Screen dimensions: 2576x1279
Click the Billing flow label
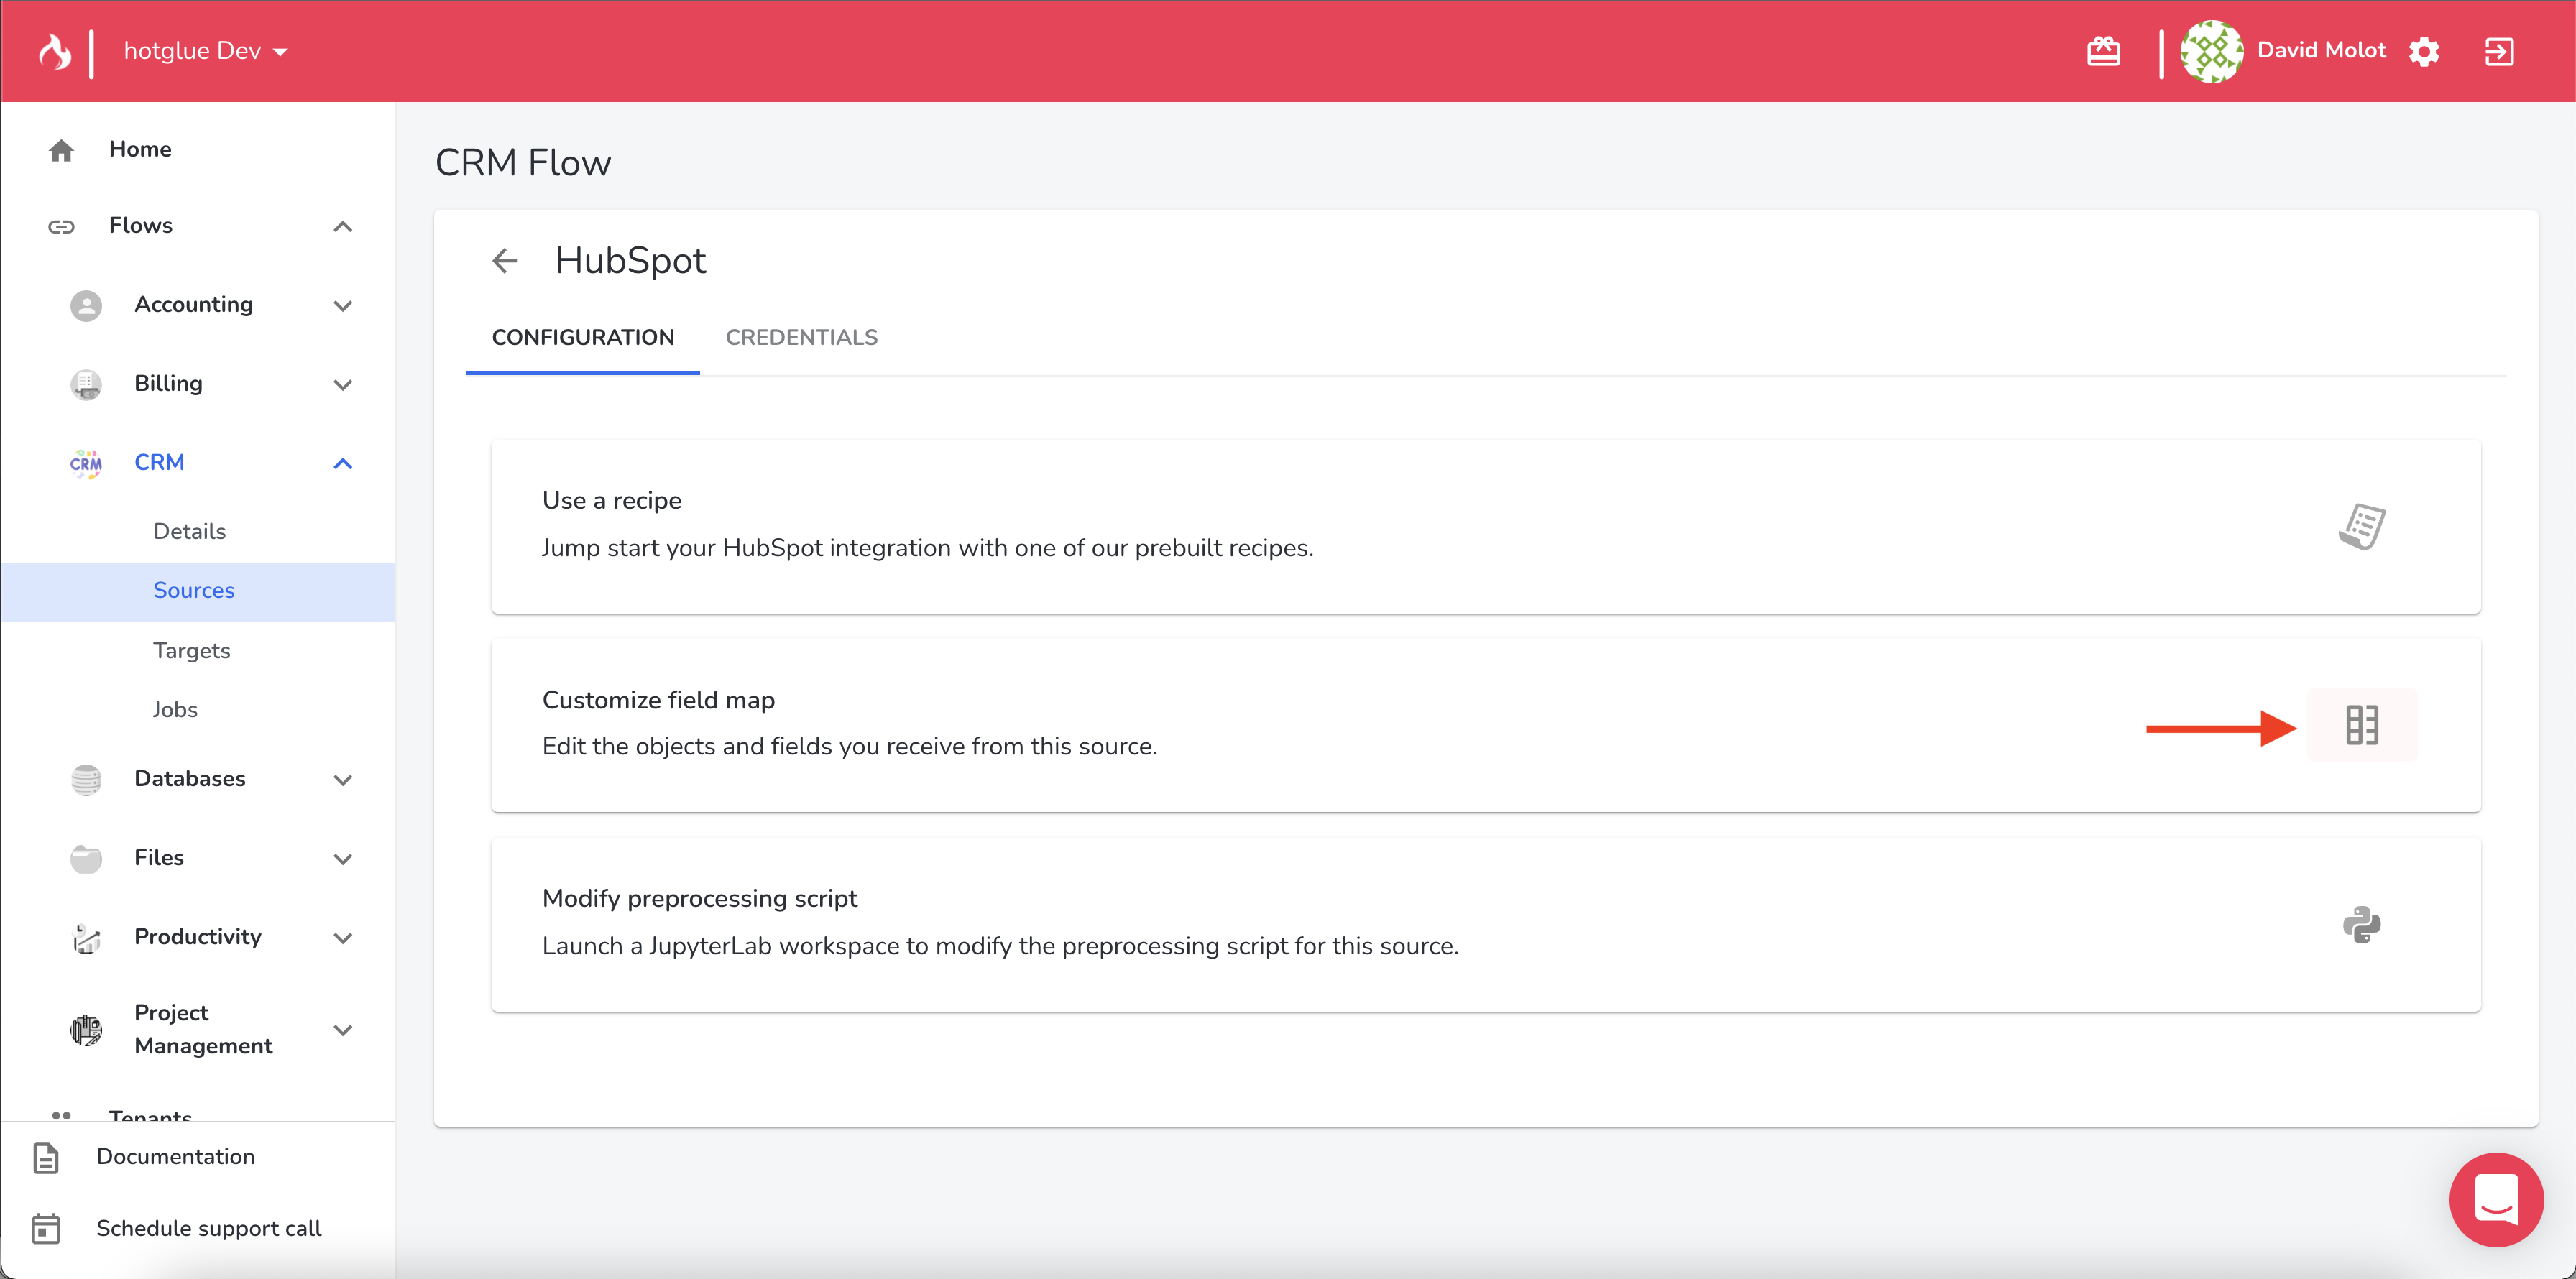[168, 383]
